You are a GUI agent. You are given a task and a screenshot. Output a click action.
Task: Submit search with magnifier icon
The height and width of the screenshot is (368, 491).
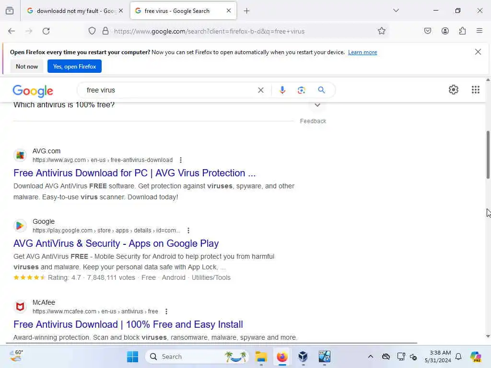[x=321, y=90]
